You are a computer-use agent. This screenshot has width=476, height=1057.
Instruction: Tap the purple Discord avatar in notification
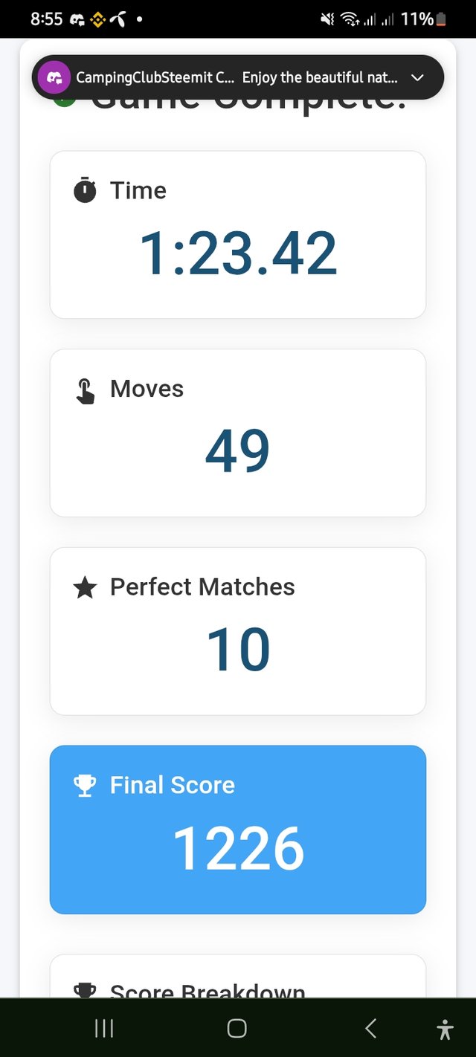(54, 77)
